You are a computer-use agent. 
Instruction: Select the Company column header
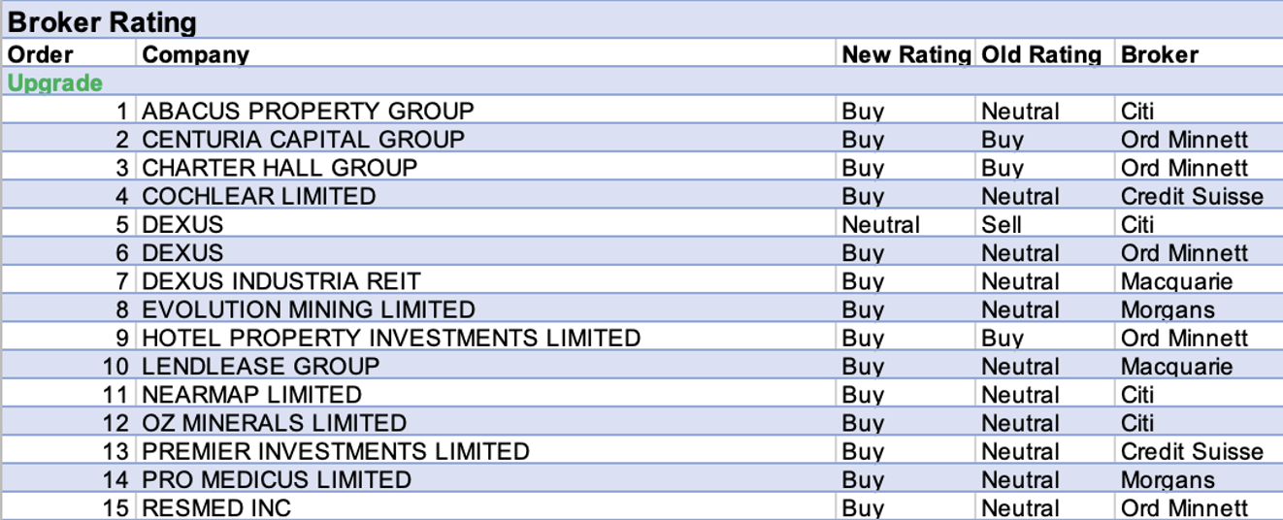(195, 54)
